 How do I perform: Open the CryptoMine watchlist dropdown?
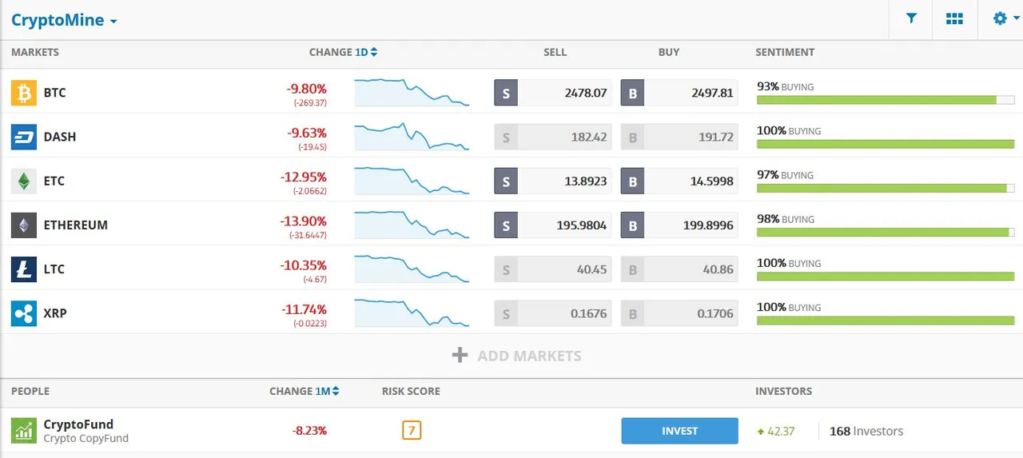[x=64, y=20]
